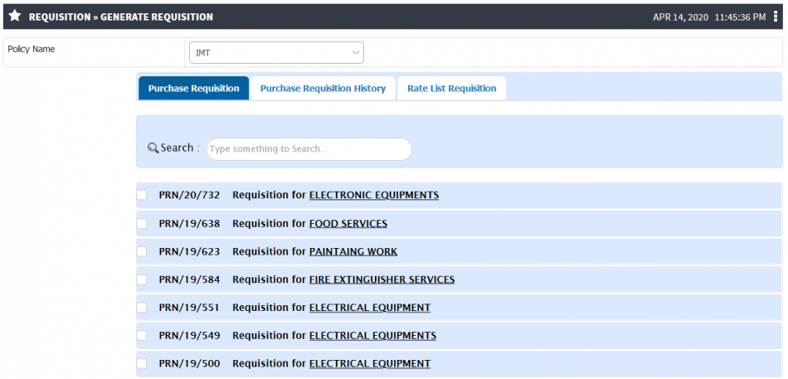This screenshot has width=788, height=379.
Task: Open the ELECTRONIC EQUIPMENTS requisition link
Action: pos(374,195)
